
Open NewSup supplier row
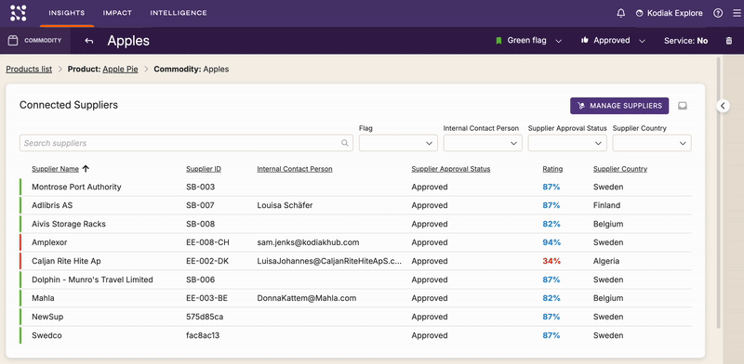(x=355, y=317)
